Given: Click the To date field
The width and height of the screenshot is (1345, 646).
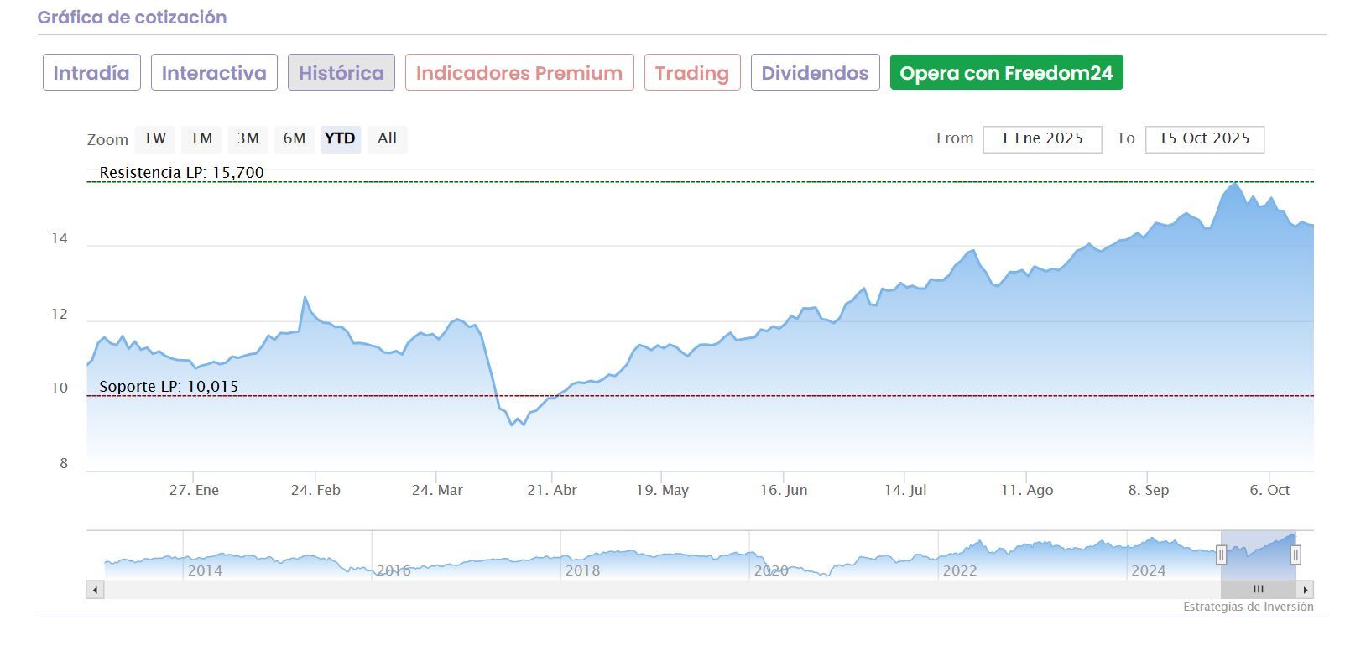Looking at the screenshot, I should point(1204,139).
